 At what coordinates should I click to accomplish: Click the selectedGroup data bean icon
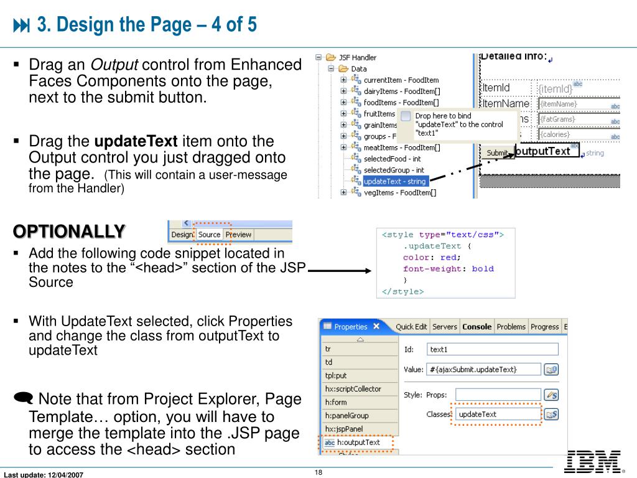point(356,169)
